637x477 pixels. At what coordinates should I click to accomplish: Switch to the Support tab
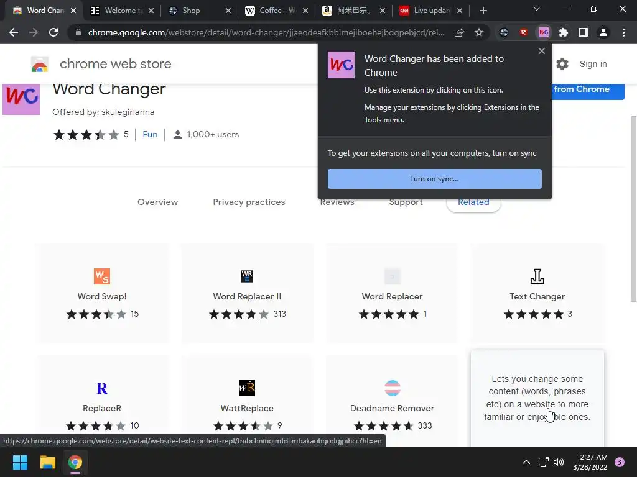[x=406, y=203]
